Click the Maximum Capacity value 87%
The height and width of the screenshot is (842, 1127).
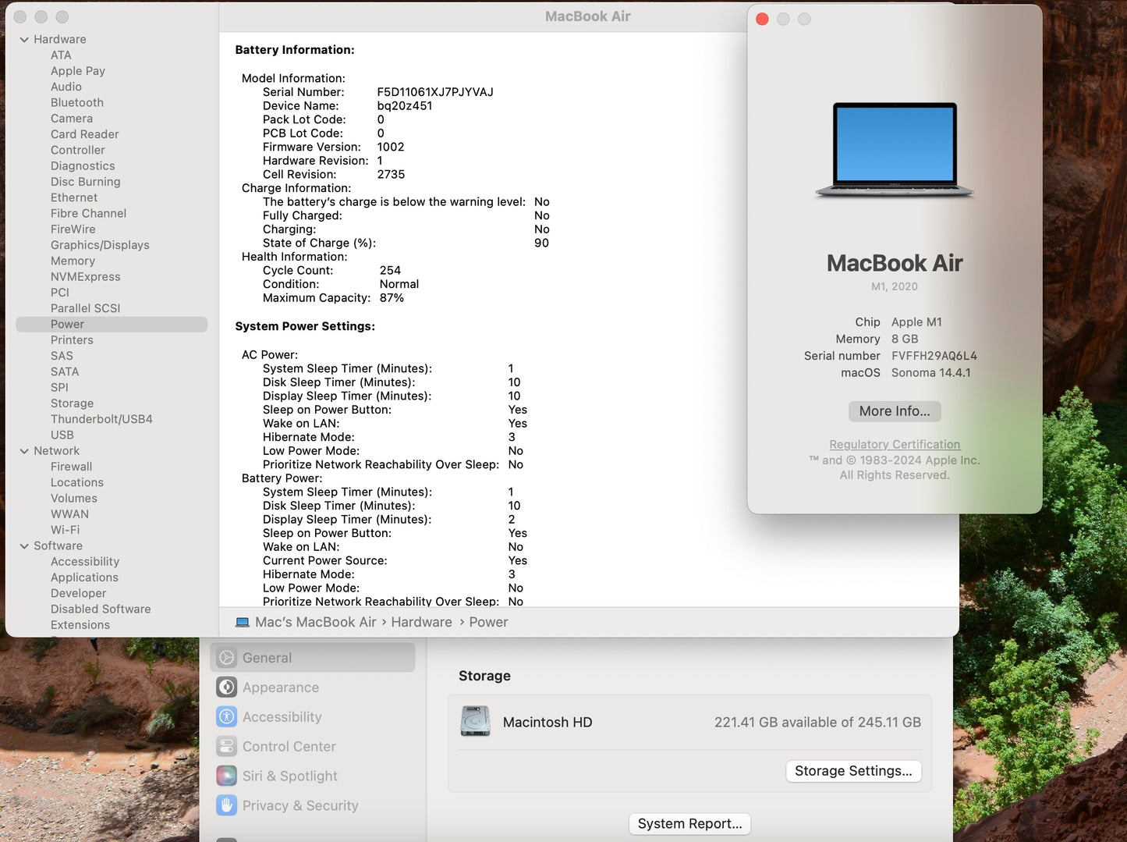pyautogui.click(x=392, y=298)
